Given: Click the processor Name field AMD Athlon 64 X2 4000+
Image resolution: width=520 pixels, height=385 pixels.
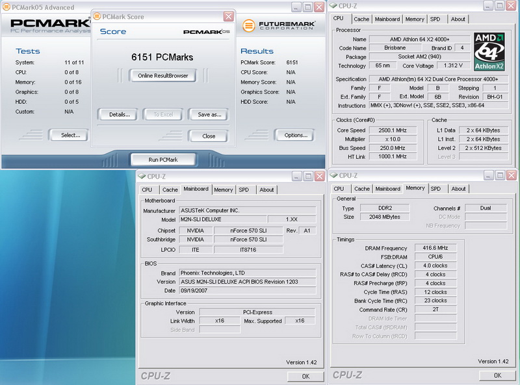Looking at the screenshot, I should [419, 39].
